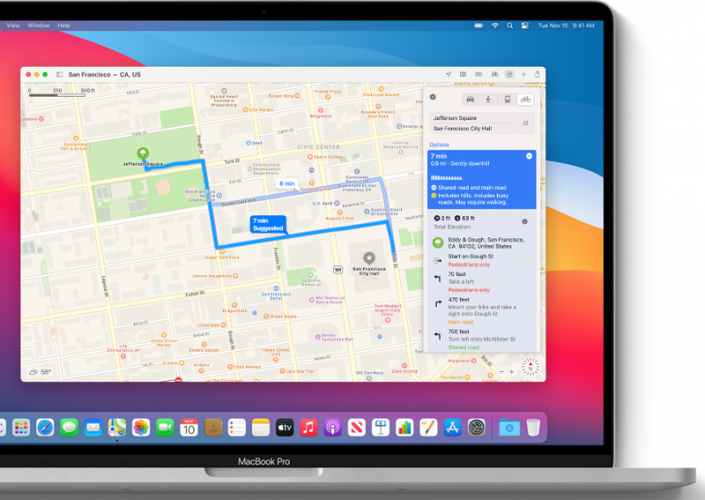Toggle the Directions toolbar button
This screenshot has width=705, height=500.
click(x=509, y=75)
